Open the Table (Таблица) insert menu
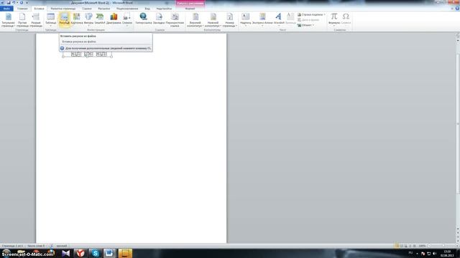 tap(51, 20)
